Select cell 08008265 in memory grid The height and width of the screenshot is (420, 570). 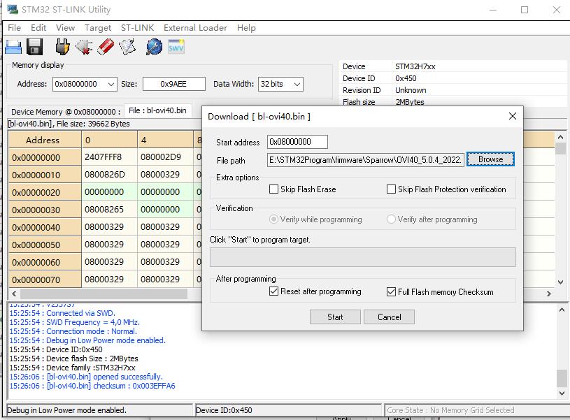click(x=109, y=210)
